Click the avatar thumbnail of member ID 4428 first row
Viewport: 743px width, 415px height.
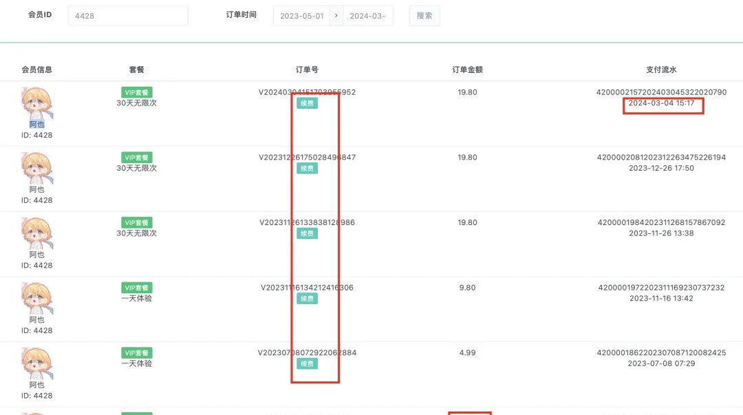[x=36, y=103]
